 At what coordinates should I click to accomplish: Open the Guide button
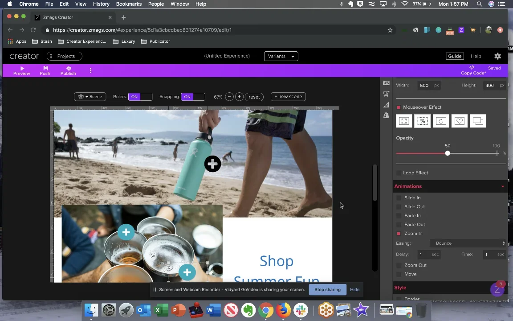455,56
